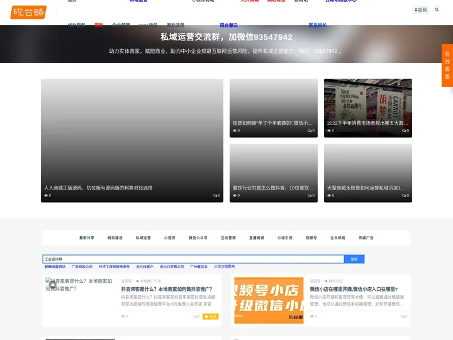This screenshot has width=453, height=340.
Task: Open the 联系站长 navigation link
Action: point(318,25)
